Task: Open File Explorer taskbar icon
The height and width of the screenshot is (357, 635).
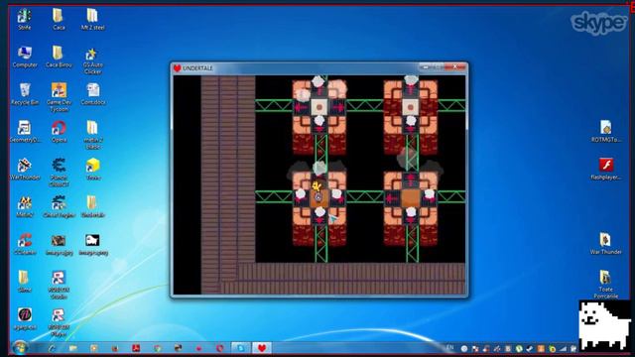Action: pyautogui.click(x=72, y=348)
